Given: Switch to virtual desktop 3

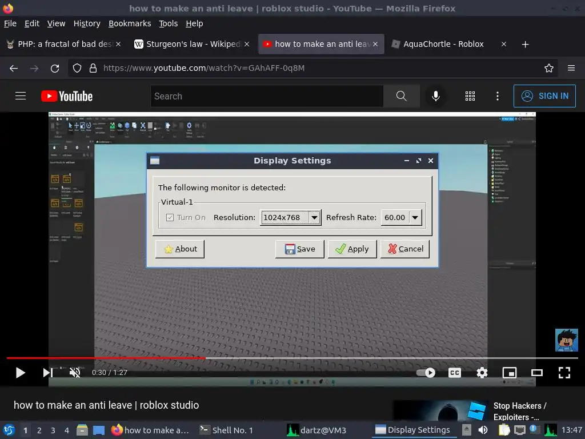Looking at the screenshot, I should point(53,430).
